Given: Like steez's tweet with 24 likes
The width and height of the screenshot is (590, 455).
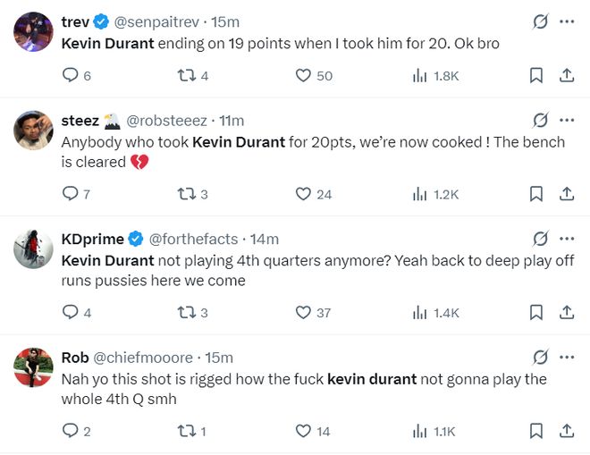Looking at the screenshot, I should pyautogui.click(x=304, y=194).
